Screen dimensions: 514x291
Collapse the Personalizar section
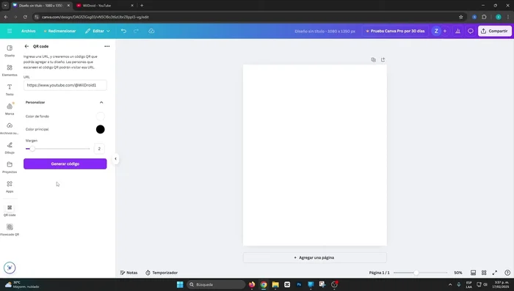[101, 103]
